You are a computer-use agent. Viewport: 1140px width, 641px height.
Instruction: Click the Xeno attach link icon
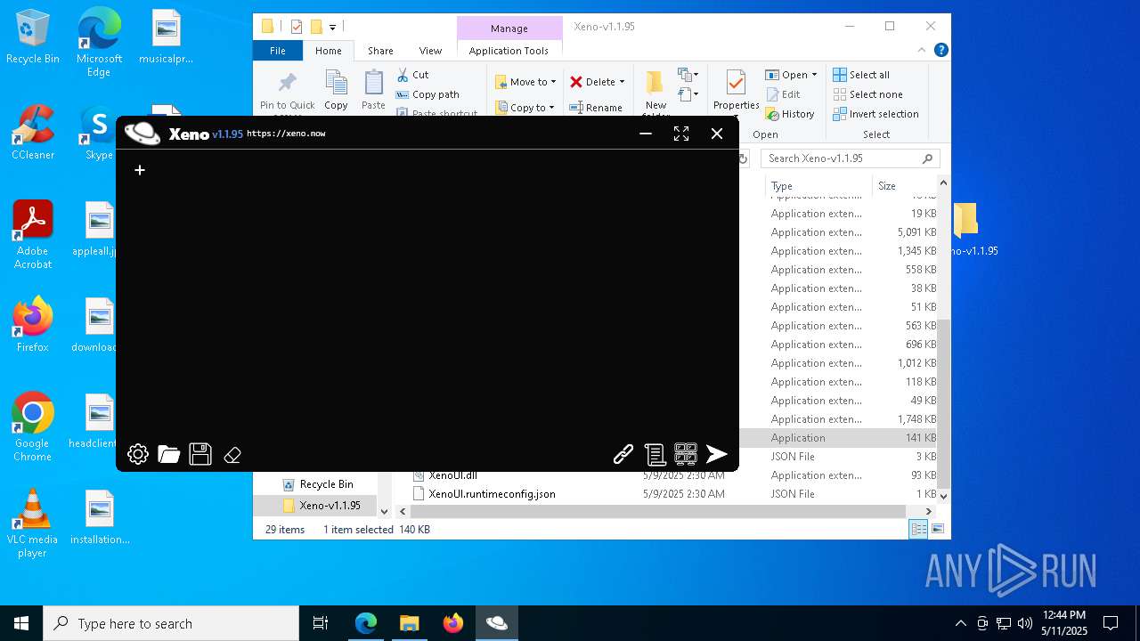(623, 455)
